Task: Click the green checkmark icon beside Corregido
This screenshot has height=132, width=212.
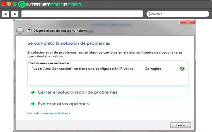Action: (x=182, y=69)
